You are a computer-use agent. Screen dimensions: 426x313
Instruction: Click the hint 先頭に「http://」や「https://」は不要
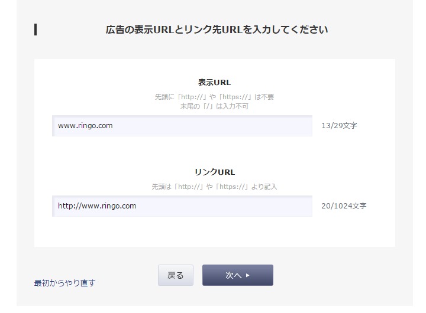point(214,97)
